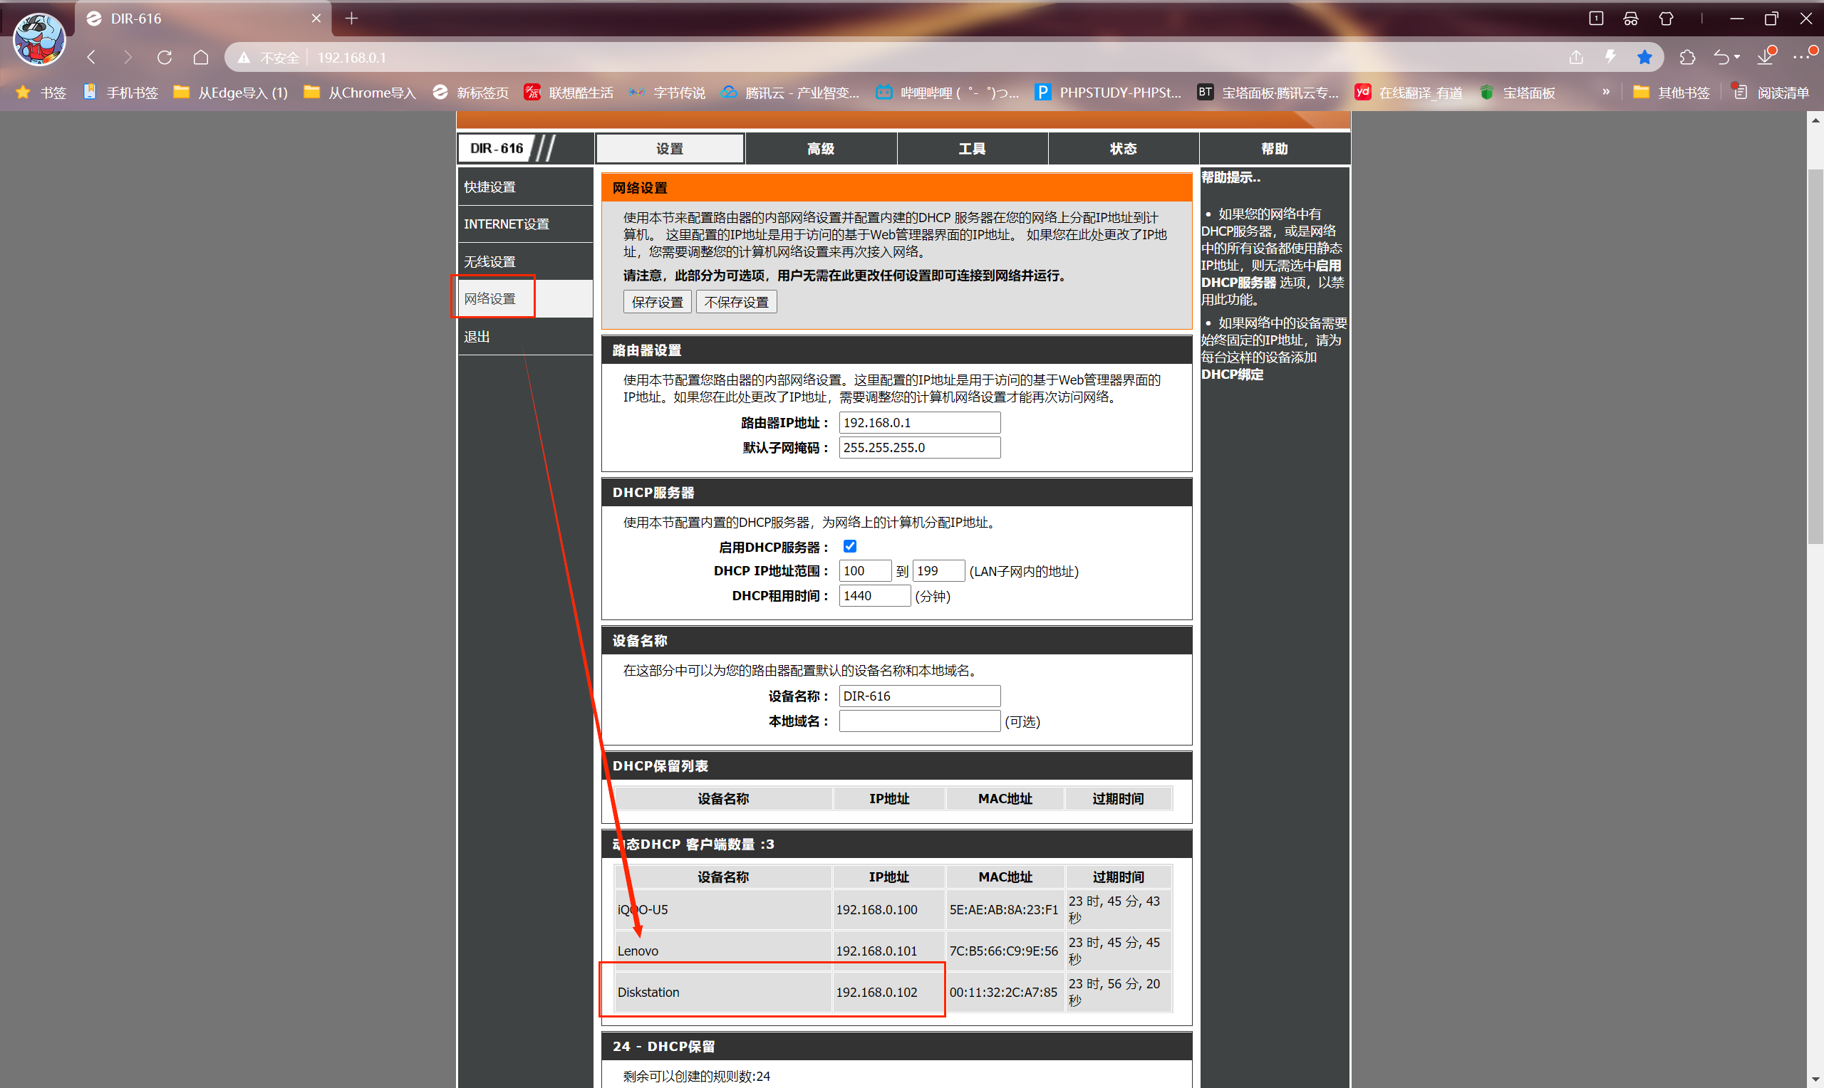
Task: Click the lightning speed mode icon
Action: pos(1610,57)
